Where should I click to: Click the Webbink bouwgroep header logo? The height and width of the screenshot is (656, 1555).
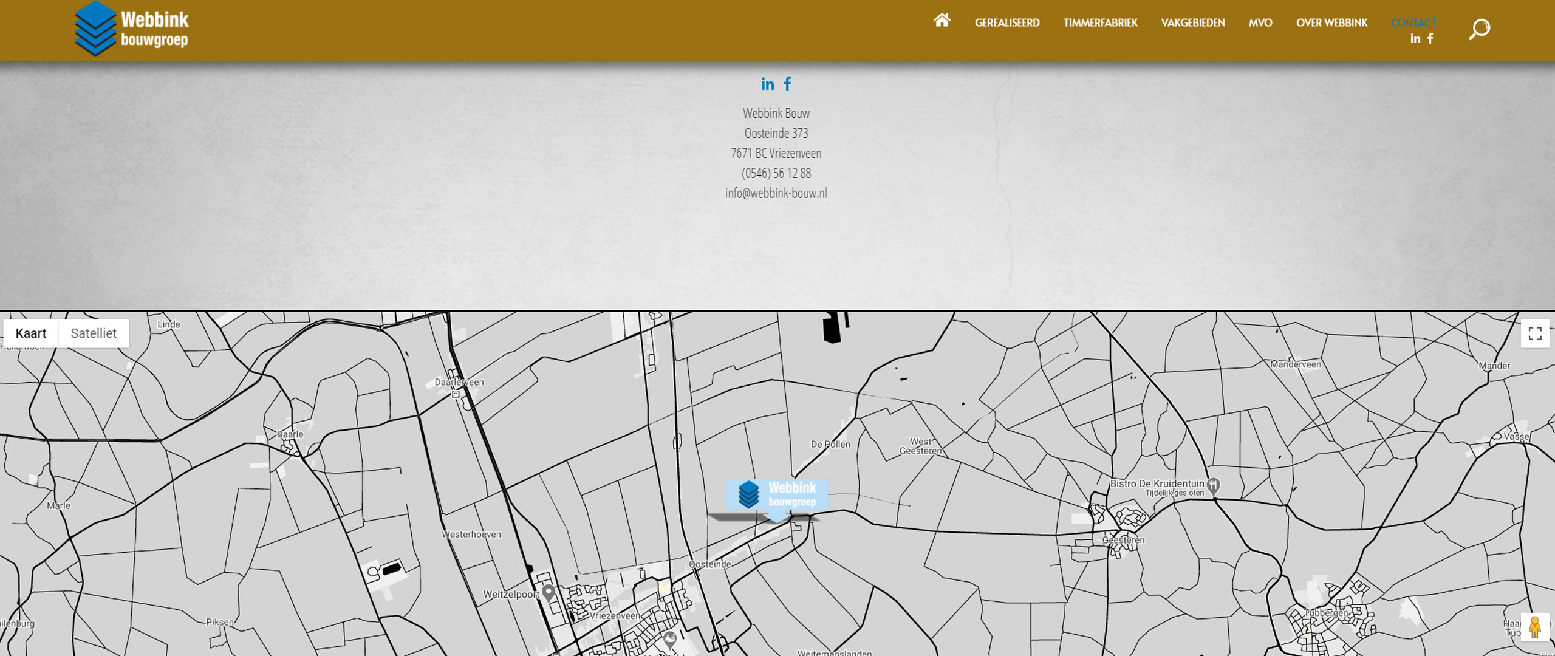click(132, 29)
